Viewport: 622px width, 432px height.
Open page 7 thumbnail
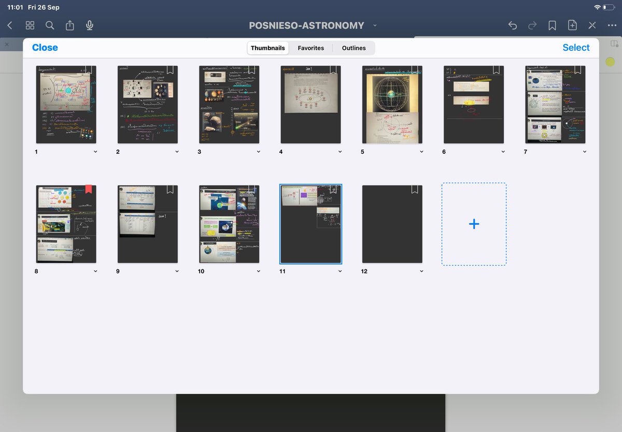tap(555, 105)
